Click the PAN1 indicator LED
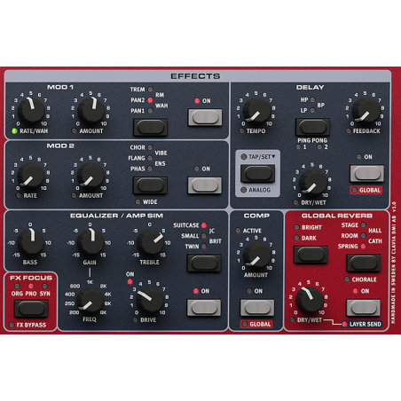 (150, 111)
